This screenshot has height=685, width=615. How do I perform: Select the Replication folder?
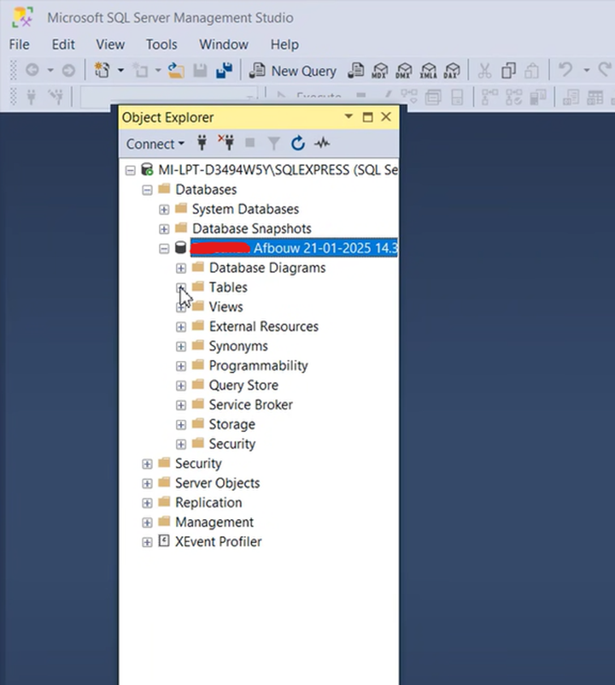(x=208, y=502)
